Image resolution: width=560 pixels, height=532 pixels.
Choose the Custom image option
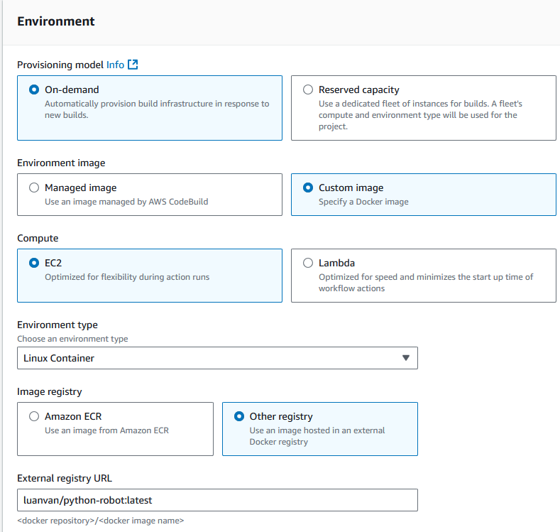308,188
